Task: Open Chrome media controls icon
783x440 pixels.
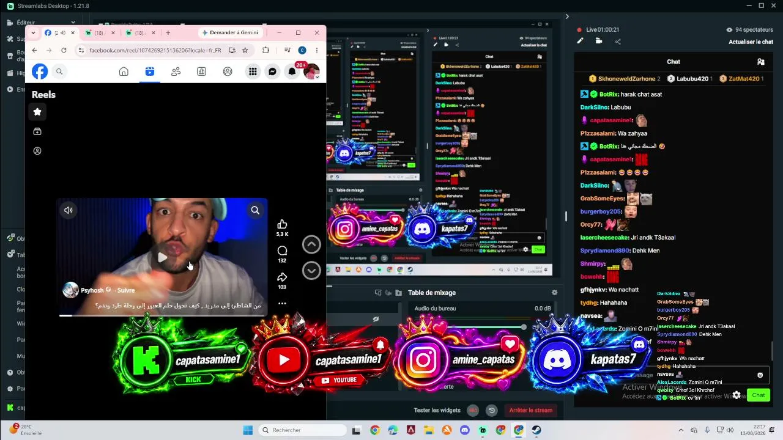Action: [x=288, y=50]
